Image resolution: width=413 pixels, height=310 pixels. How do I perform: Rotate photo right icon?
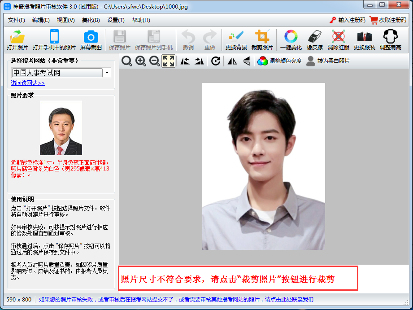pyautogui.click(x=199, y=61)
